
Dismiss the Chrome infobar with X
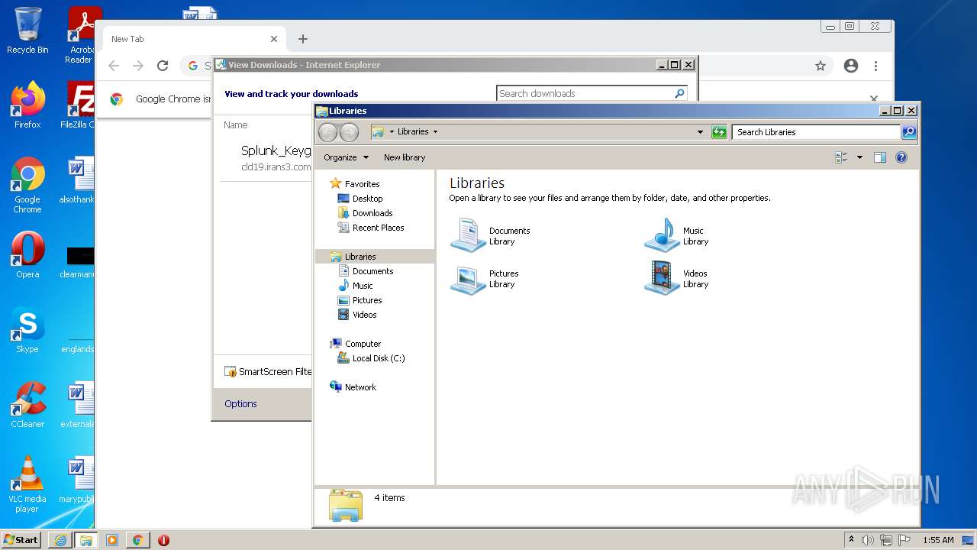[874, 99]
